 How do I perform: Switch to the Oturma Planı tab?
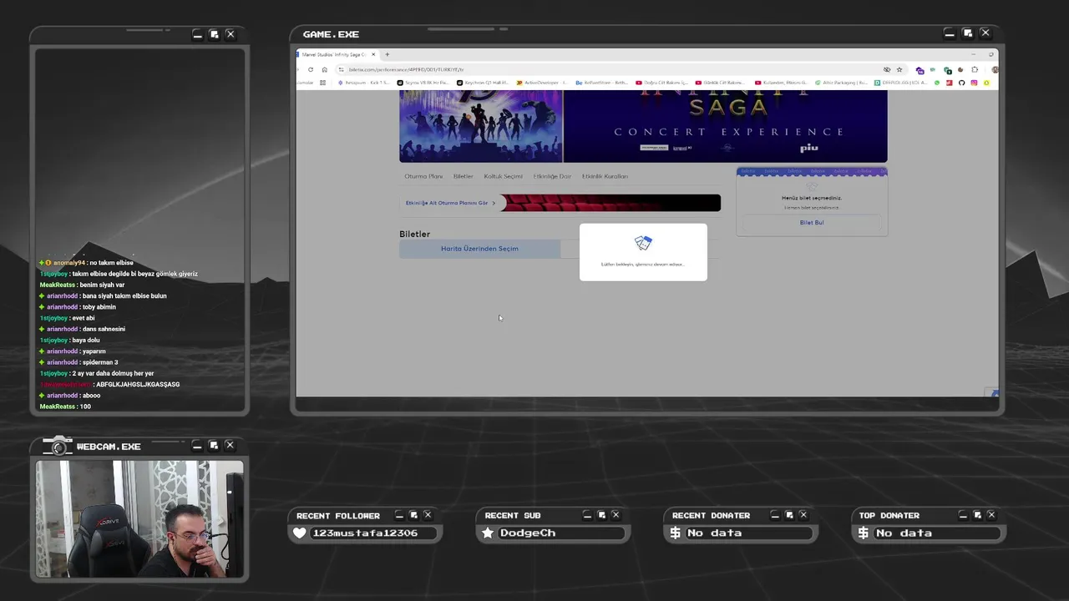(x=423, y=176)
